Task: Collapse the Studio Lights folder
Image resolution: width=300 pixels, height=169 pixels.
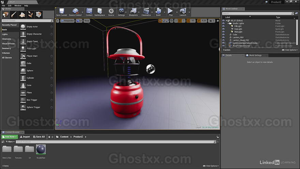Action: 228,23
